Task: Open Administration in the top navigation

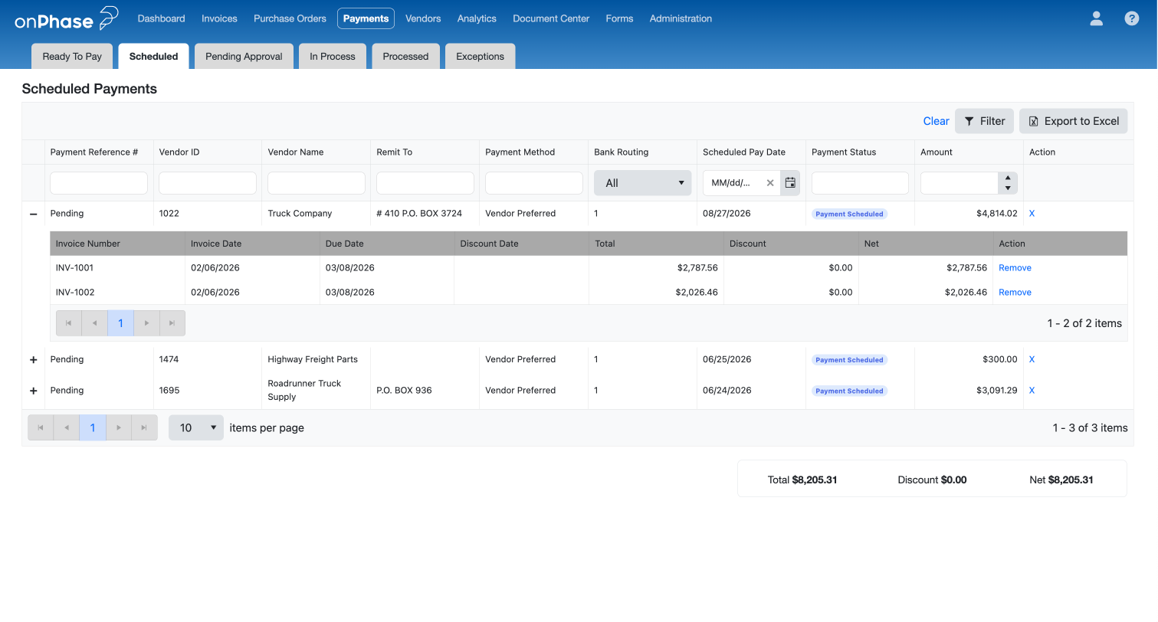Action: (681, 18)
